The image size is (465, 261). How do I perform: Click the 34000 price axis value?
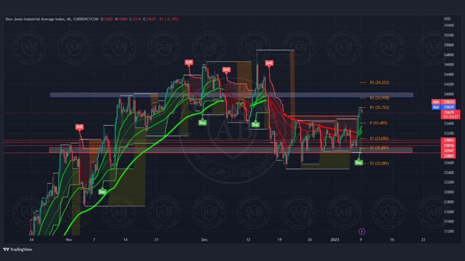click(449, 94)
